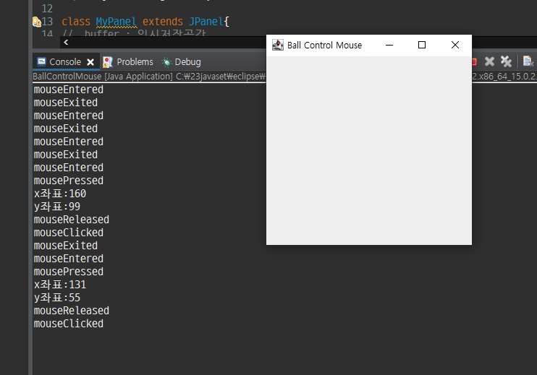The image size is (537, 375).
Task: Terminate the running program with the red stop icon
Action: pos(474,62)
